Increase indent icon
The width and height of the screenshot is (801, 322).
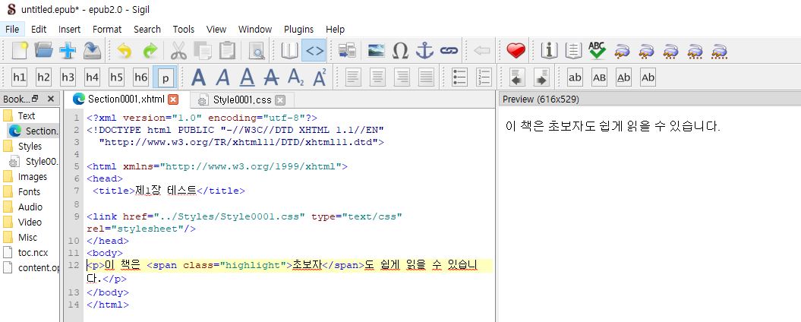(x=541, y=77)
